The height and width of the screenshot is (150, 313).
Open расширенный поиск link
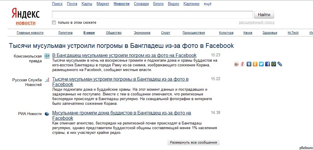[x=257, y=22]
